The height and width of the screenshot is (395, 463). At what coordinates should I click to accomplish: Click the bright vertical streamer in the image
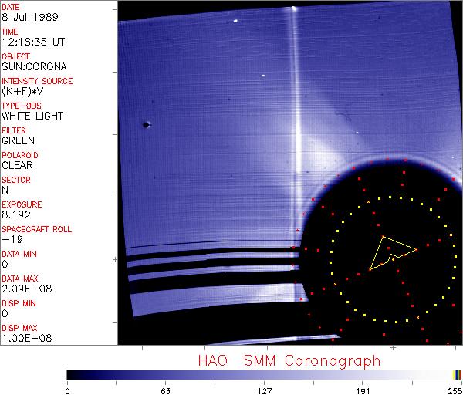click(x=293, y=116)
